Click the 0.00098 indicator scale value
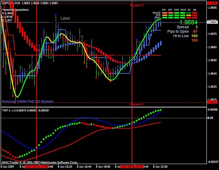 click(212, 110)
